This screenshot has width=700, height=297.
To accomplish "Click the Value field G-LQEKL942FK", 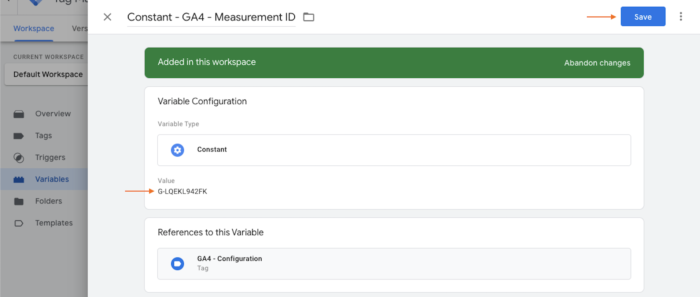I will coord(183,191).
